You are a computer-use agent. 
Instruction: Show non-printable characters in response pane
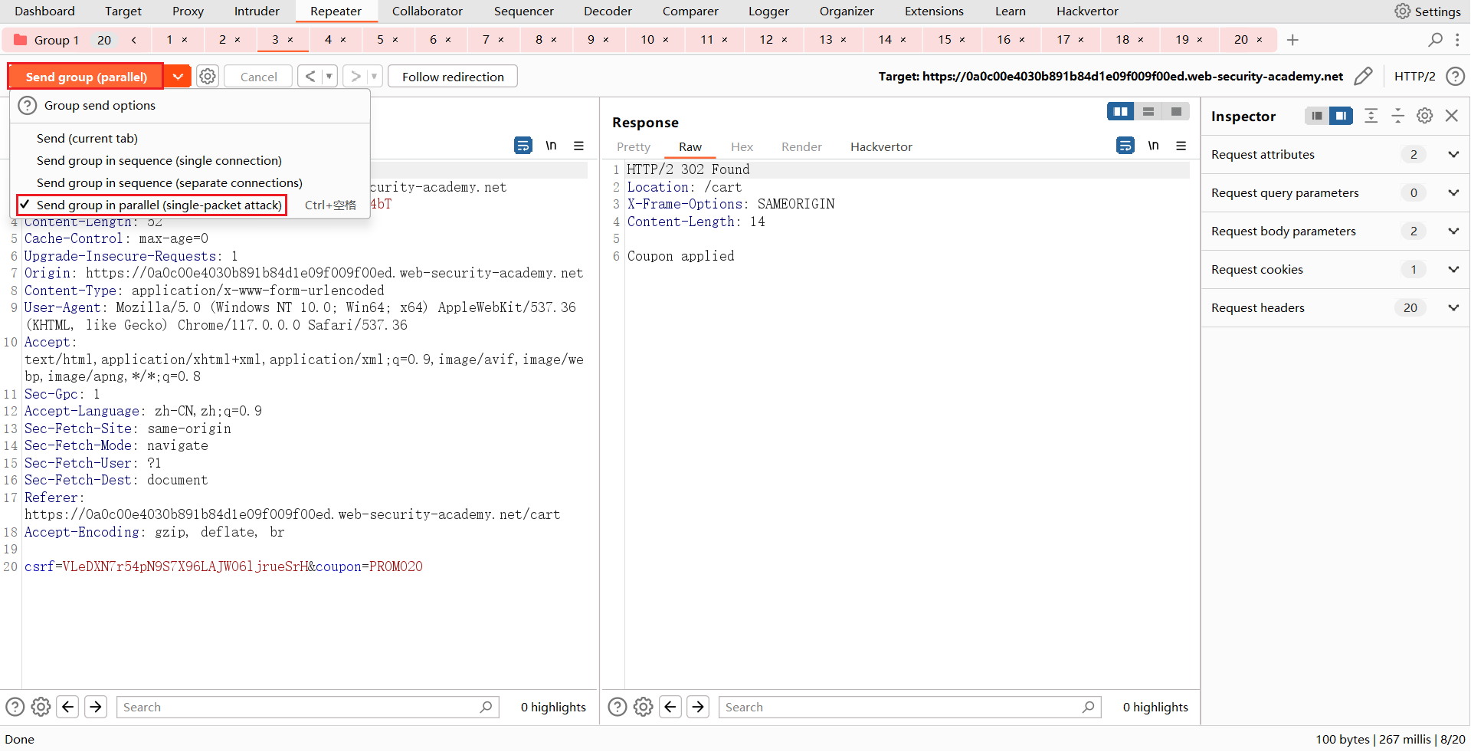(x=1153, y=146)
